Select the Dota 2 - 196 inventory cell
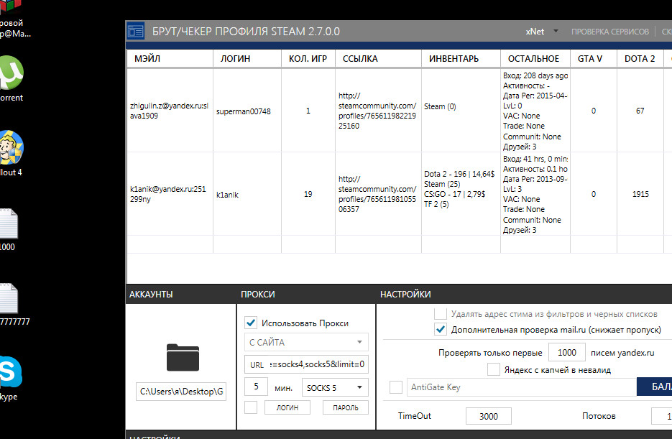This screenshot has height=439, width=672. pyautogui.click(x=461, y=194)
